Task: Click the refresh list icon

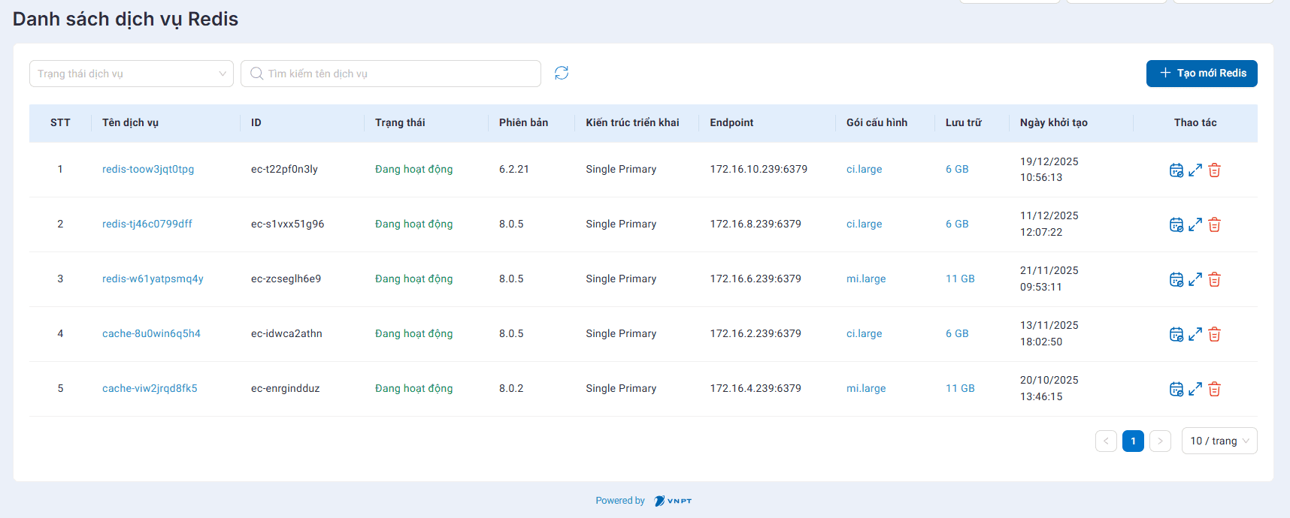Action: (562, 73)
